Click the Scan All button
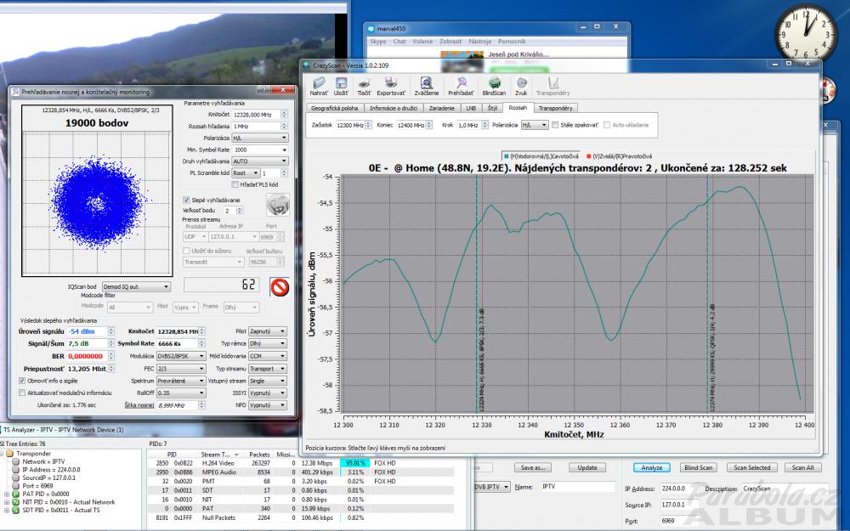 (803, 467)
